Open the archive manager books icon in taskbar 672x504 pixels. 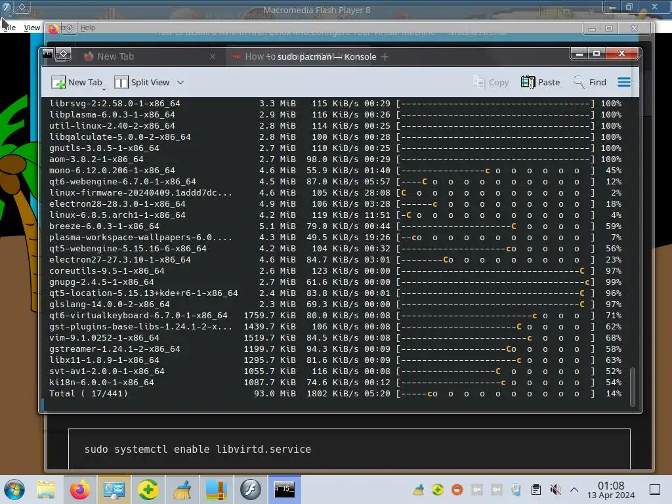[x=217, y=490]
